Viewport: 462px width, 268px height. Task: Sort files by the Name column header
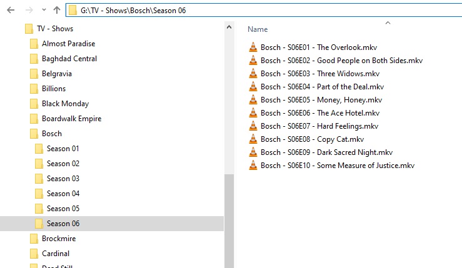(258, 29)
